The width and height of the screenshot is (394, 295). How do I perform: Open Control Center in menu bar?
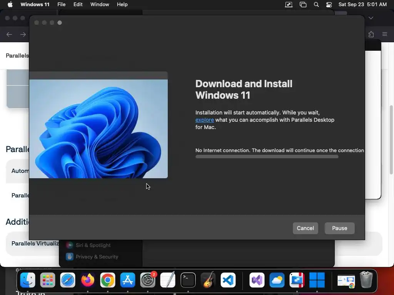click(x=329, y=5)
